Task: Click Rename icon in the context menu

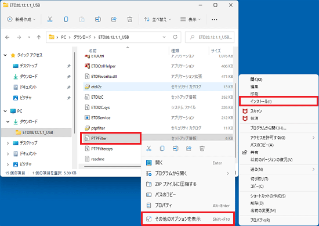Action: (175, 148)
